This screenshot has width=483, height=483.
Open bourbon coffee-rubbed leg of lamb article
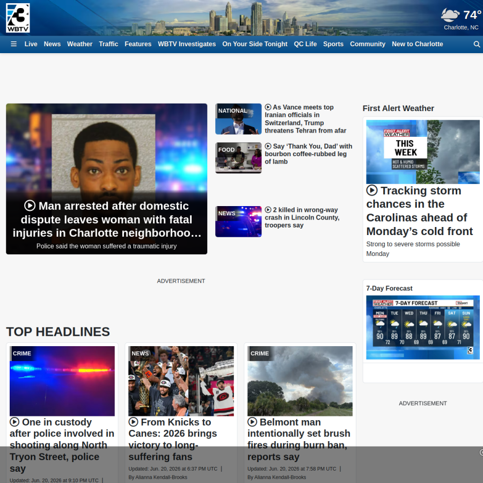pyautogui.click(x=309, y=153)
